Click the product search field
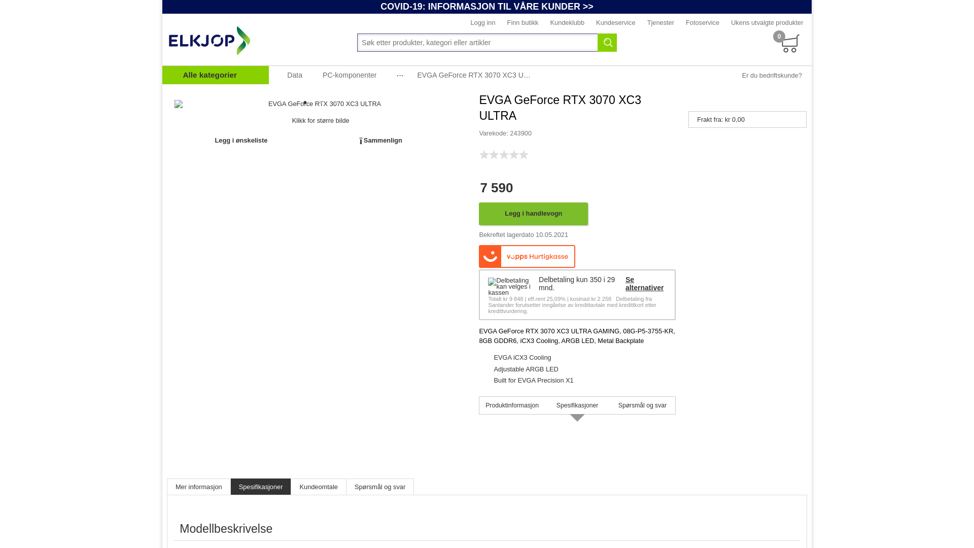Image resolution: width=974 pixels, height=548 pixels. [x=477, y=43]
